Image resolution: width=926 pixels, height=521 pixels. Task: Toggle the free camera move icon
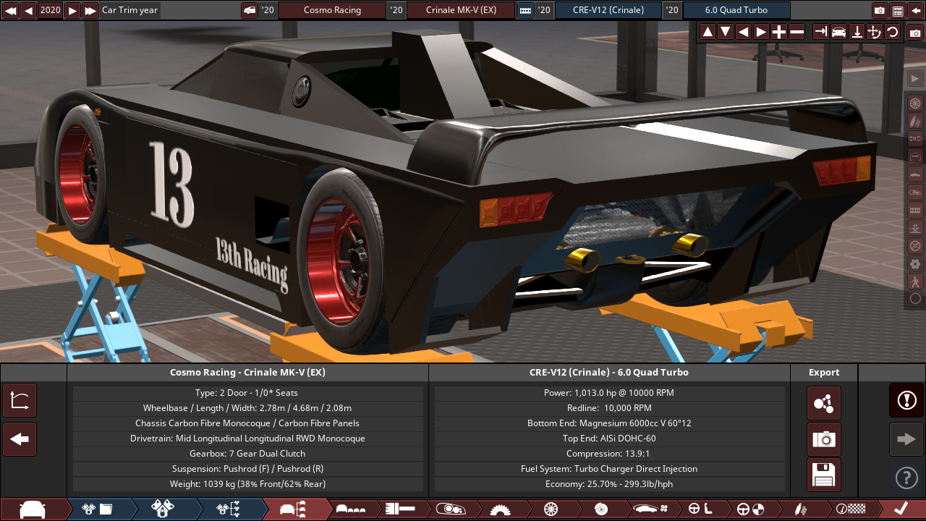click(x=875, y=32)
